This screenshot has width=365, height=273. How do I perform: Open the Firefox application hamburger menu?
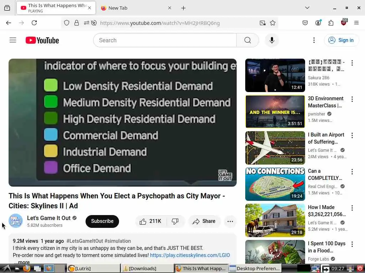click(x=356, y=23)
